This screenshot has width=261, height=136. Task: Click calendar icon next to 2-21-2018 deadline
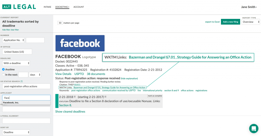[75, 97]
